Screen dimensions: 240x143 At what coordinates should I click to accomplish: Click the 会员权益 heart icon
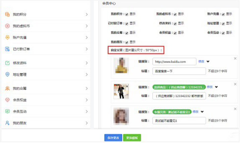[7, 100]
